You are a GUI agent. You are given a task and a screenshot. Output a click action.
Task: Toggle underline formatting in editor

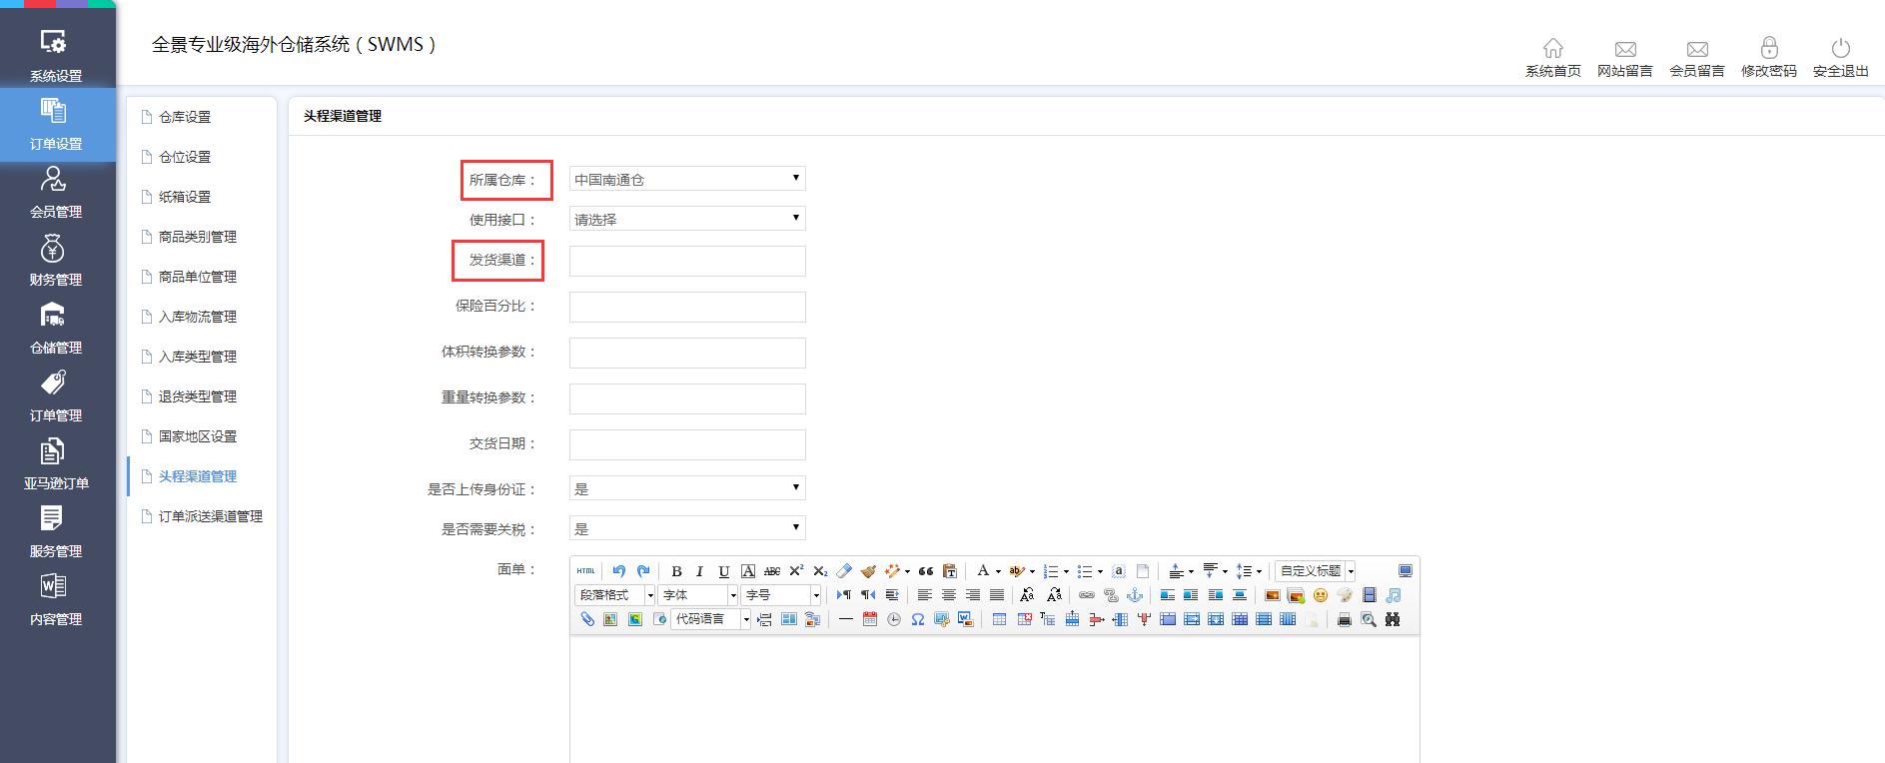(724, 571)
